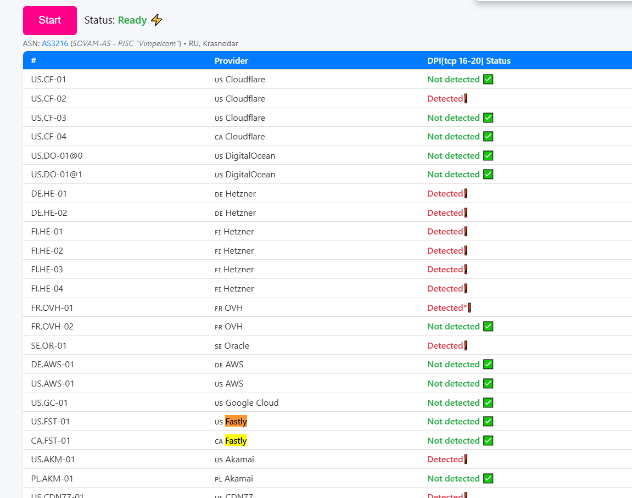Click the pink Start button
Viewport: 632px width, 498px height.
(49, 20)
